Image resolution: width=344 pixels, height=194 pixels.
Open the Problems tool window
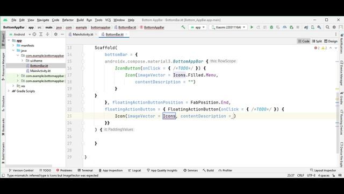(64, 170)
